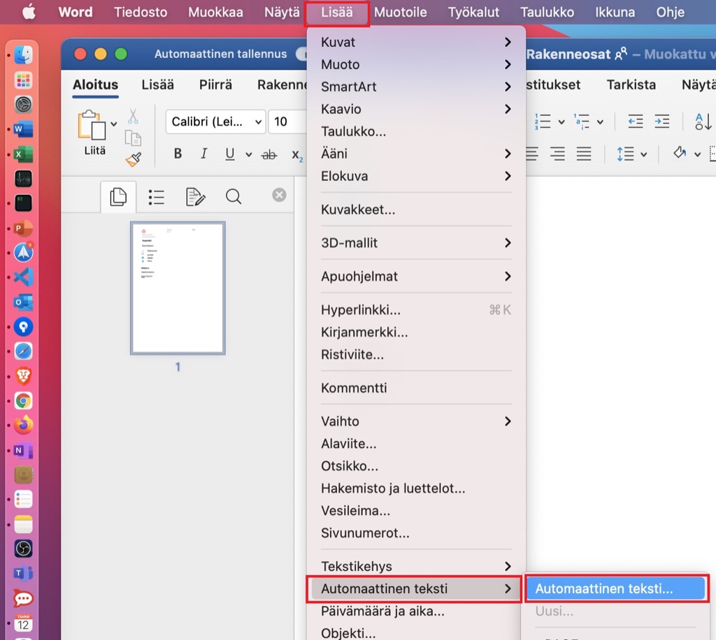Open OneNote from the Dock

tap(23, 450)
